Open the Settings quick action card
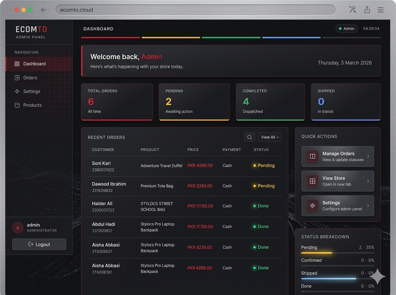 [338, 206]
